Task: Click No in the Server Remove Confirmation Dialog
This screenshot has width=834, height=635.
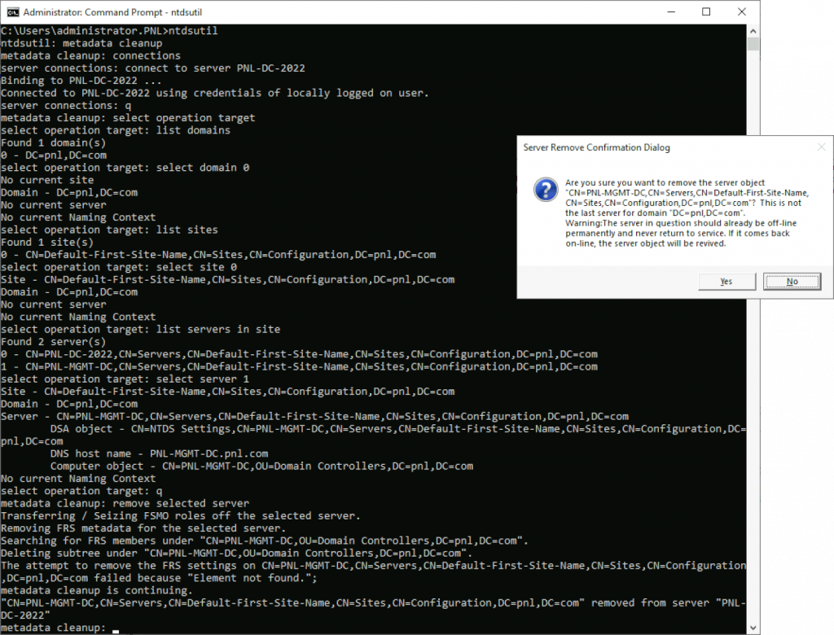Action: (792, 282)
